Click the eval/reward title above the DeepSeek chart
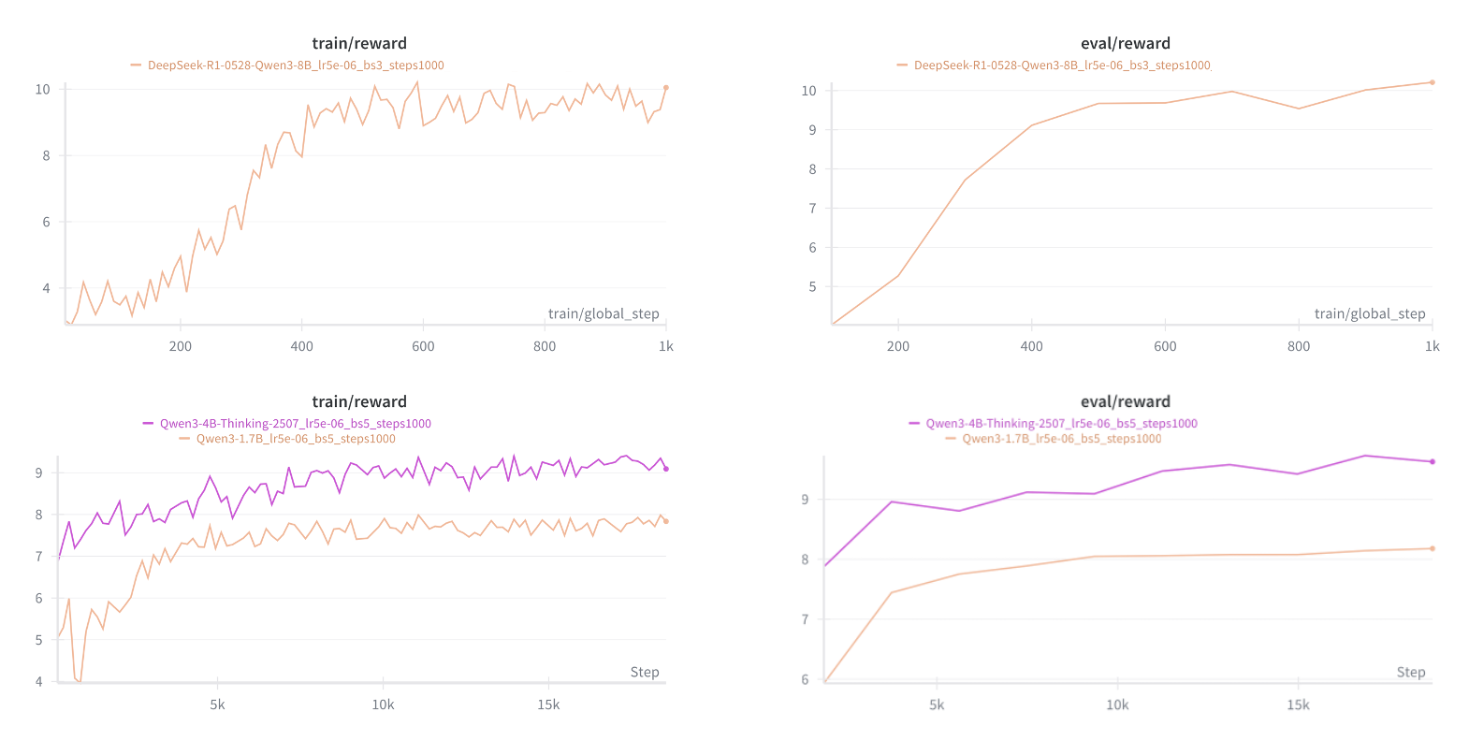1469x741 pixels. [x=1126, y=43]
